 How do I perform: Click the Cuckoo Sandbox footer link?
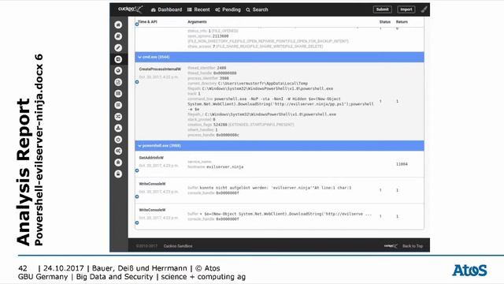pos(178,246)
